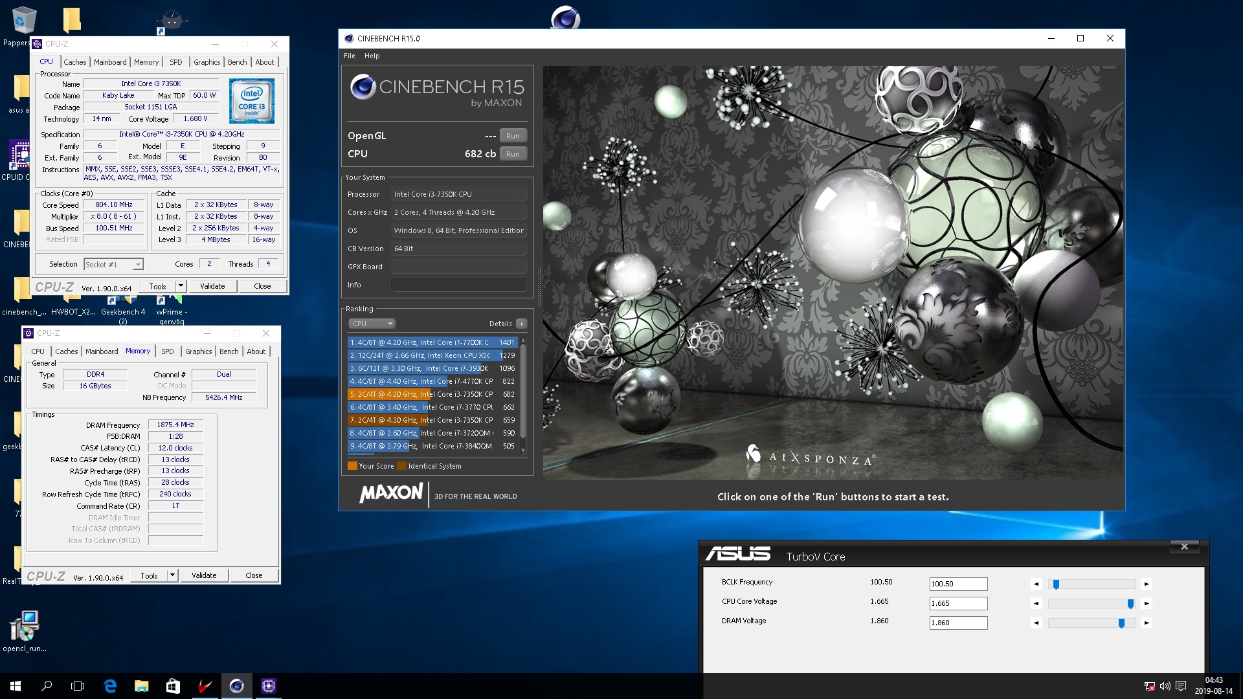Click Validate in the Memory CPU-Z window
The height and width of the screenshot is (699, 1243).
point(204,575)
